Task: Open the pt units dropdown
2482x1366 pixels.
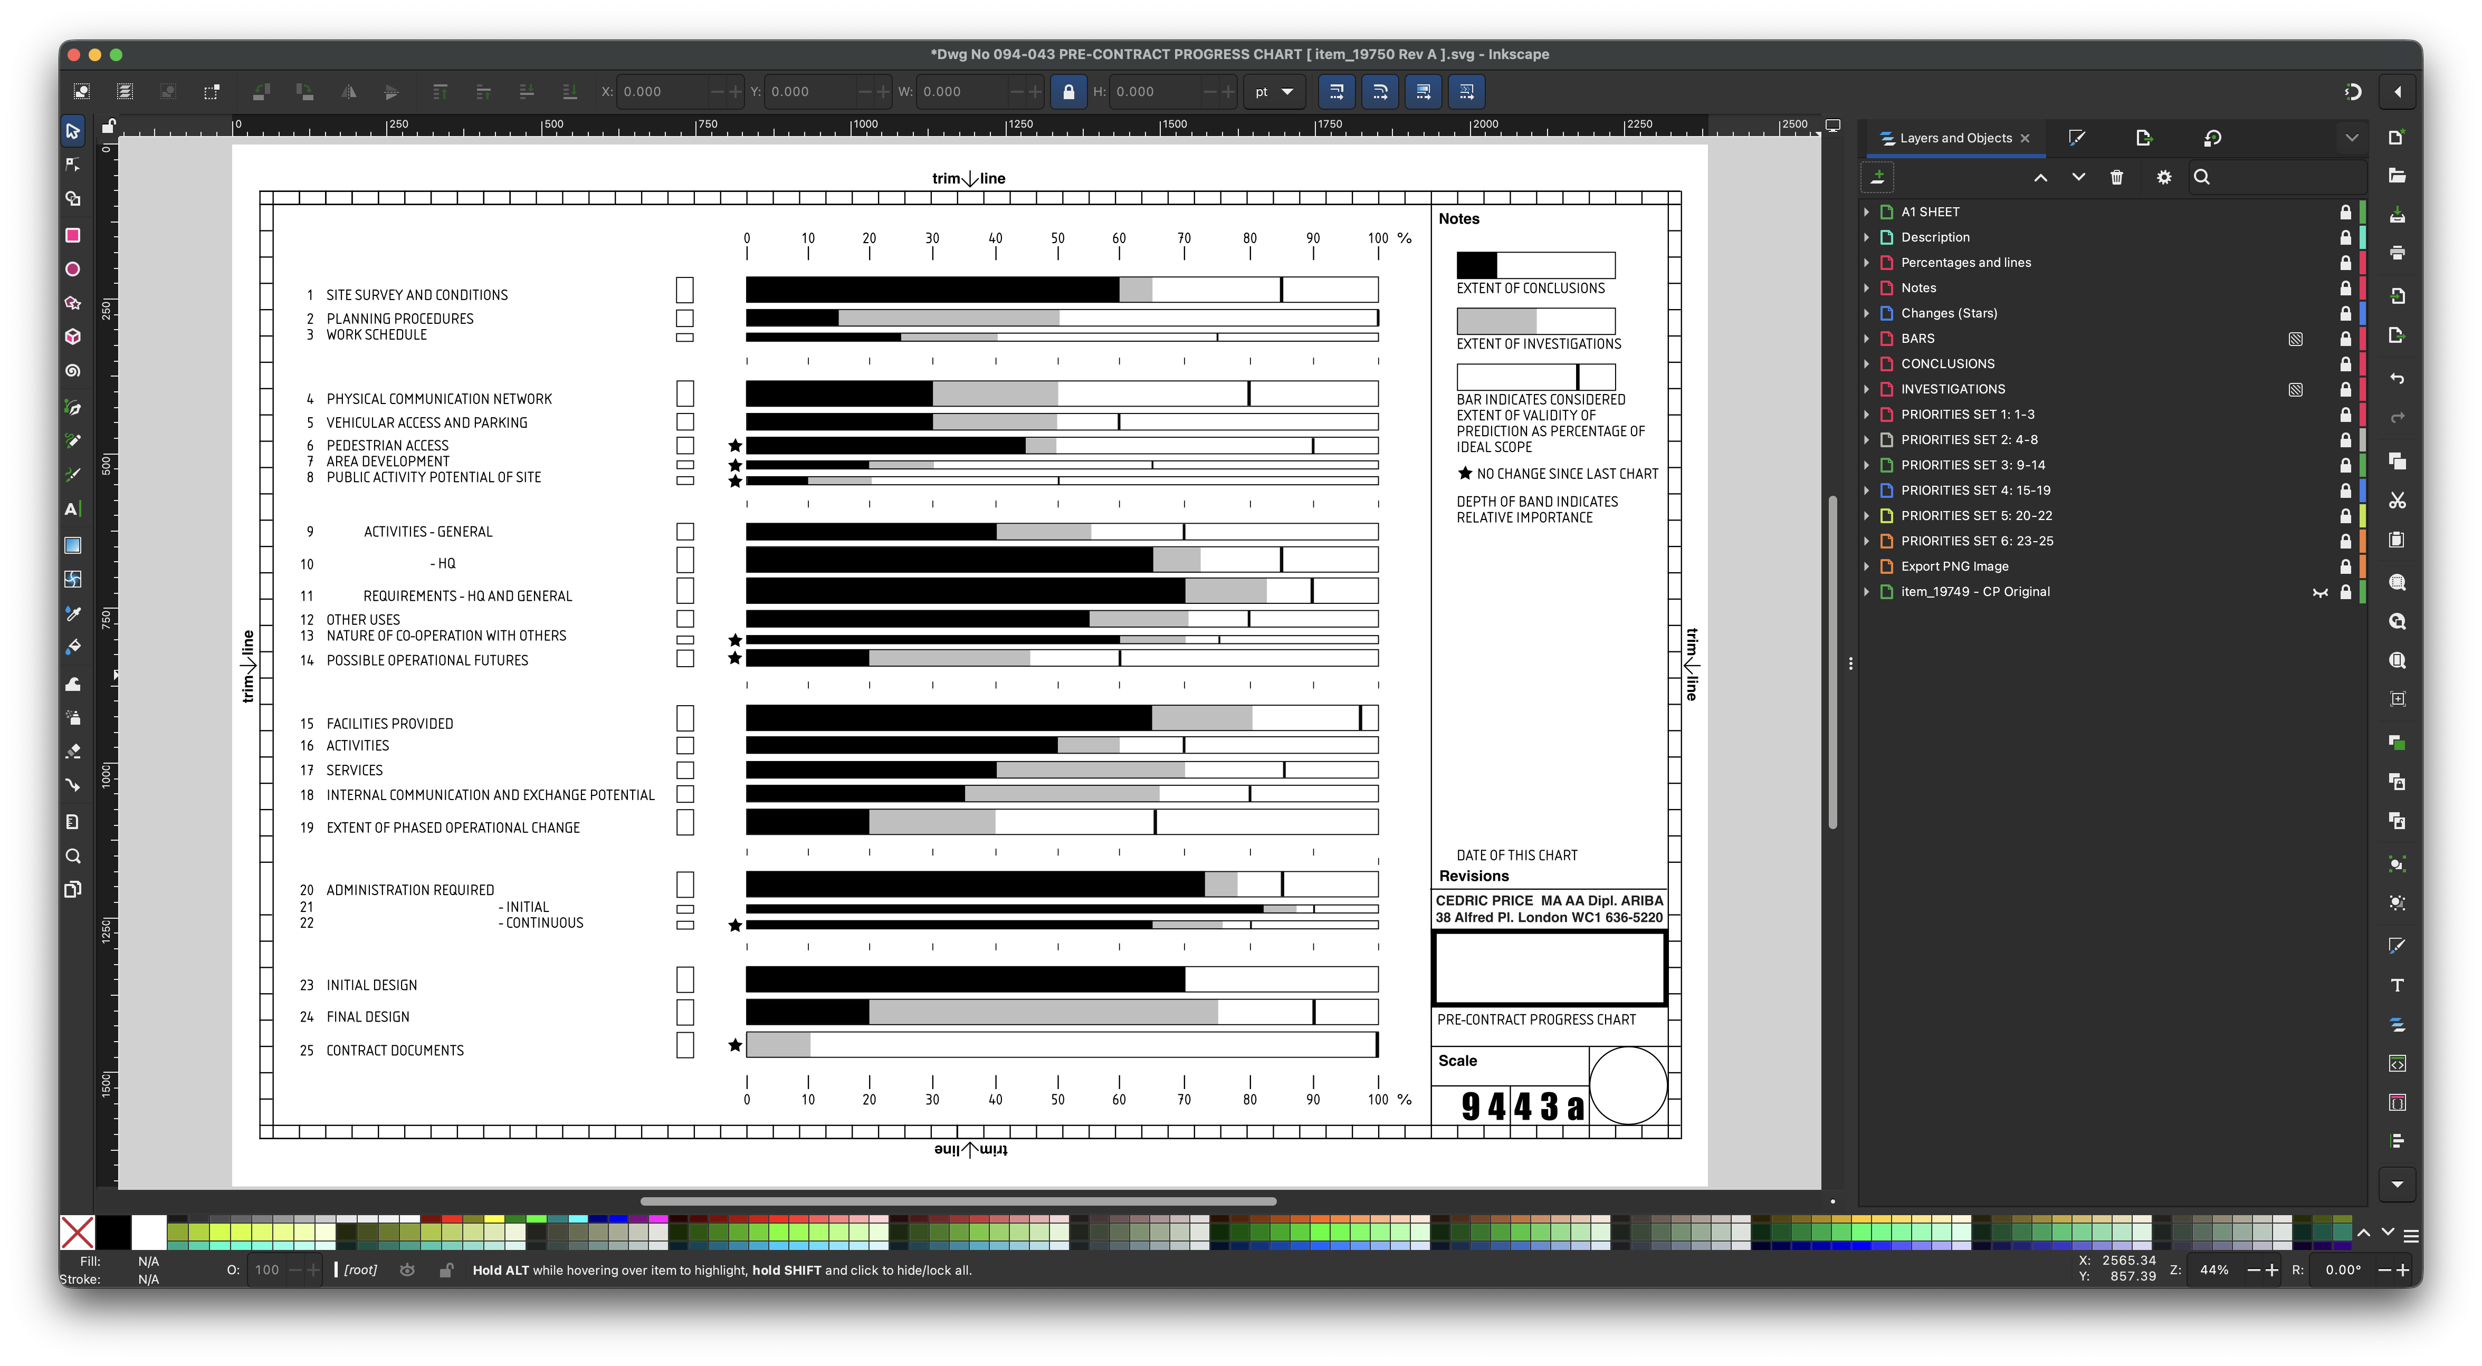Action: pos(1274,92)
